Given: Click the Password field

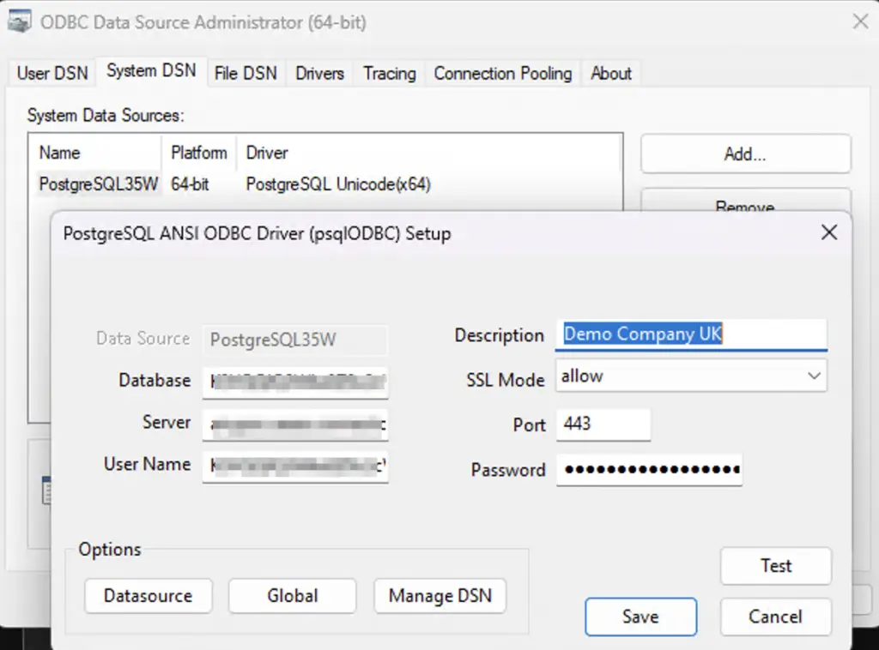Looking at the screenshot, I should [649, 470].
